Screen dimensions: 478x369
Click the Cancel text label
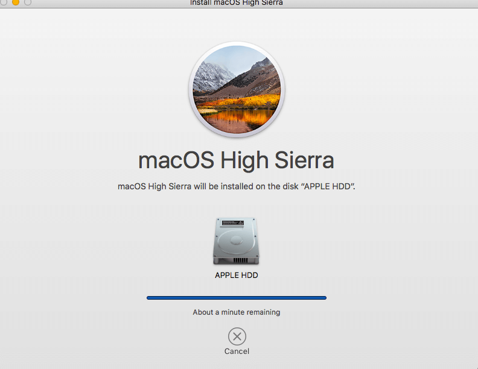click(x=237, y=352)
